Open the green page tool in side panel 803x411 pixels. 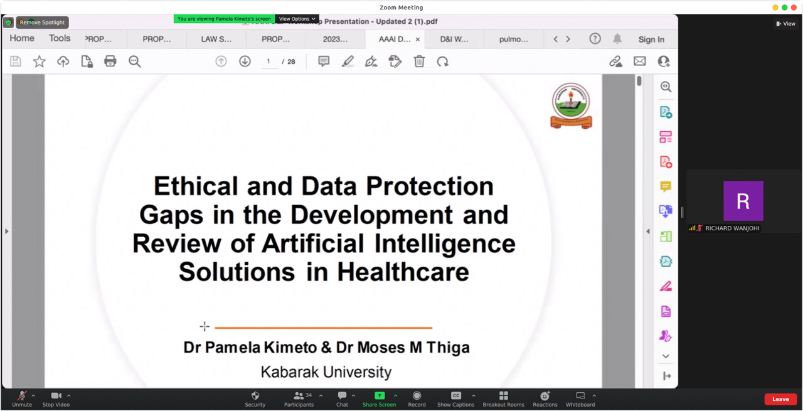(x=666, y=237)
